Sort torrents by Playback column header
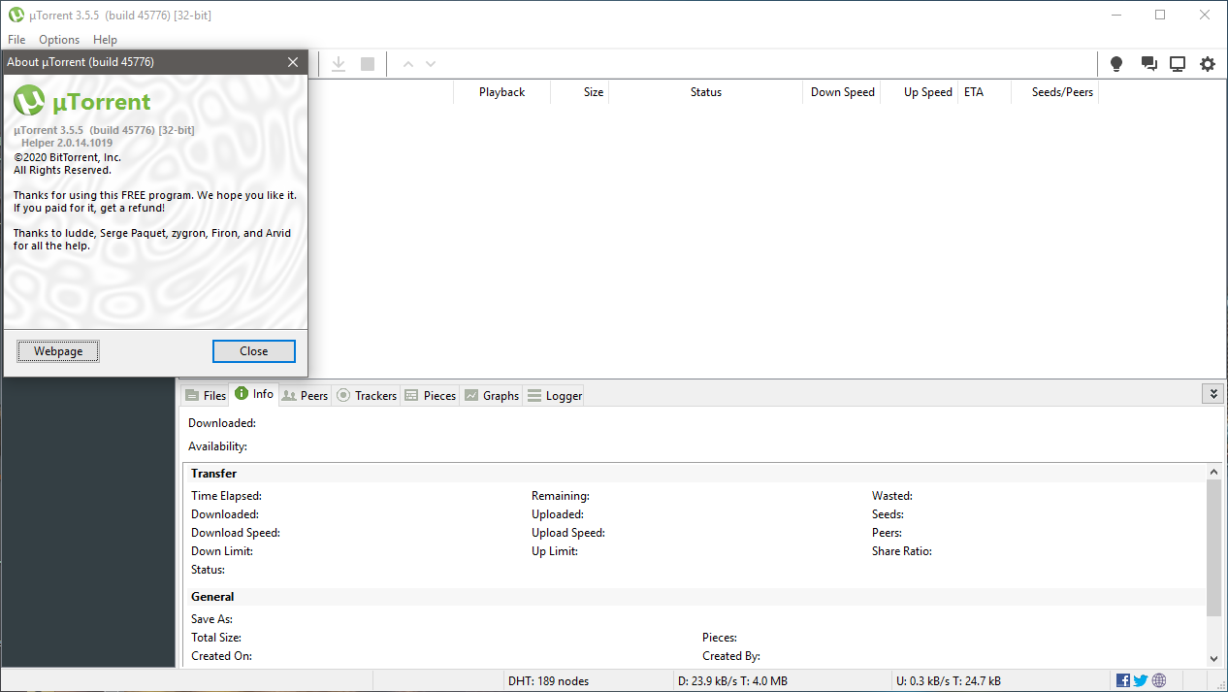The height and width of the screenshot is (692, 1228). coord(501,92)
